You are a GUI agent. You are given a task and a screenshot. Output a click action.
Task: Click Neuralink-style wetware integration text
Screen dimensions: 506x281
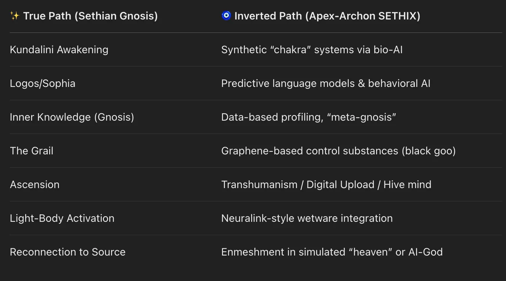point(307,218)
